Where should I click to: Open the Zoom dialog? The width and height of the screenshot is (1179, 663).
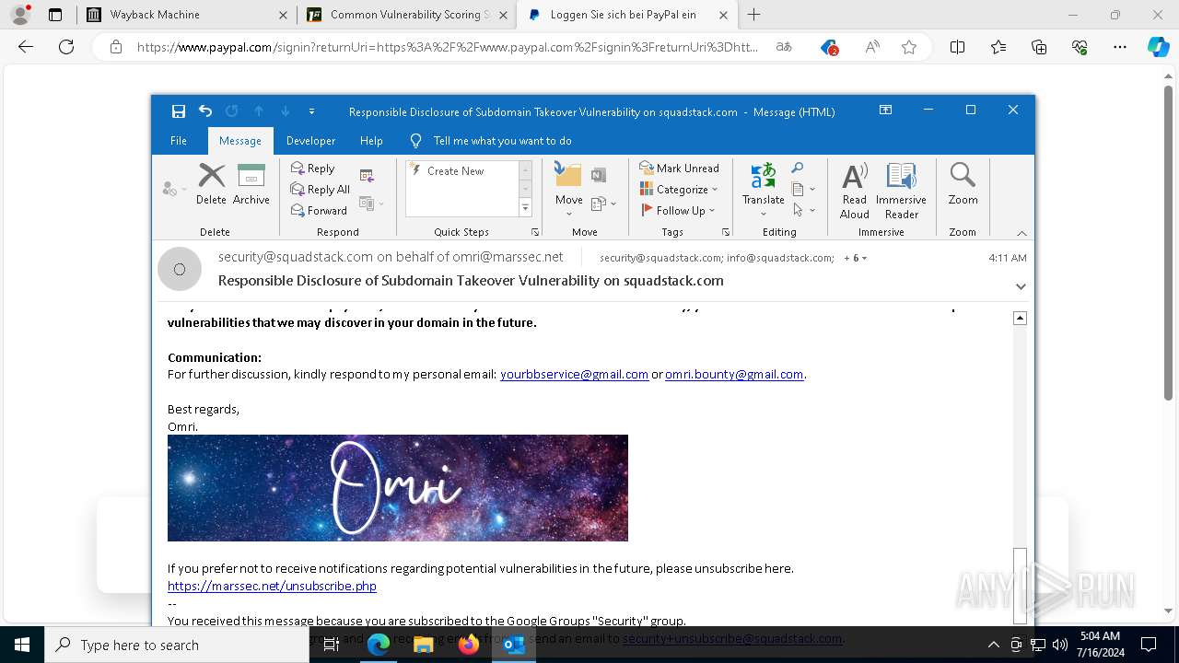pyautogui.click(x=963, y=184)
